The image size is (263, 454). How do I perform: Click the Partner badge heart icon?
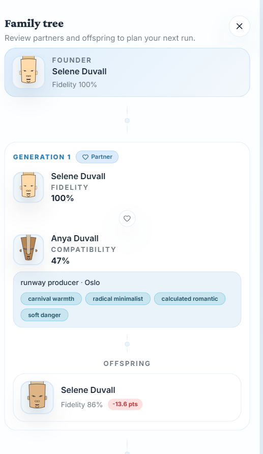85,157
